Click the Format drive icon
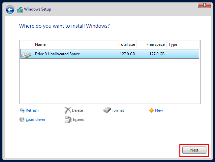 [x=107, y=110]
